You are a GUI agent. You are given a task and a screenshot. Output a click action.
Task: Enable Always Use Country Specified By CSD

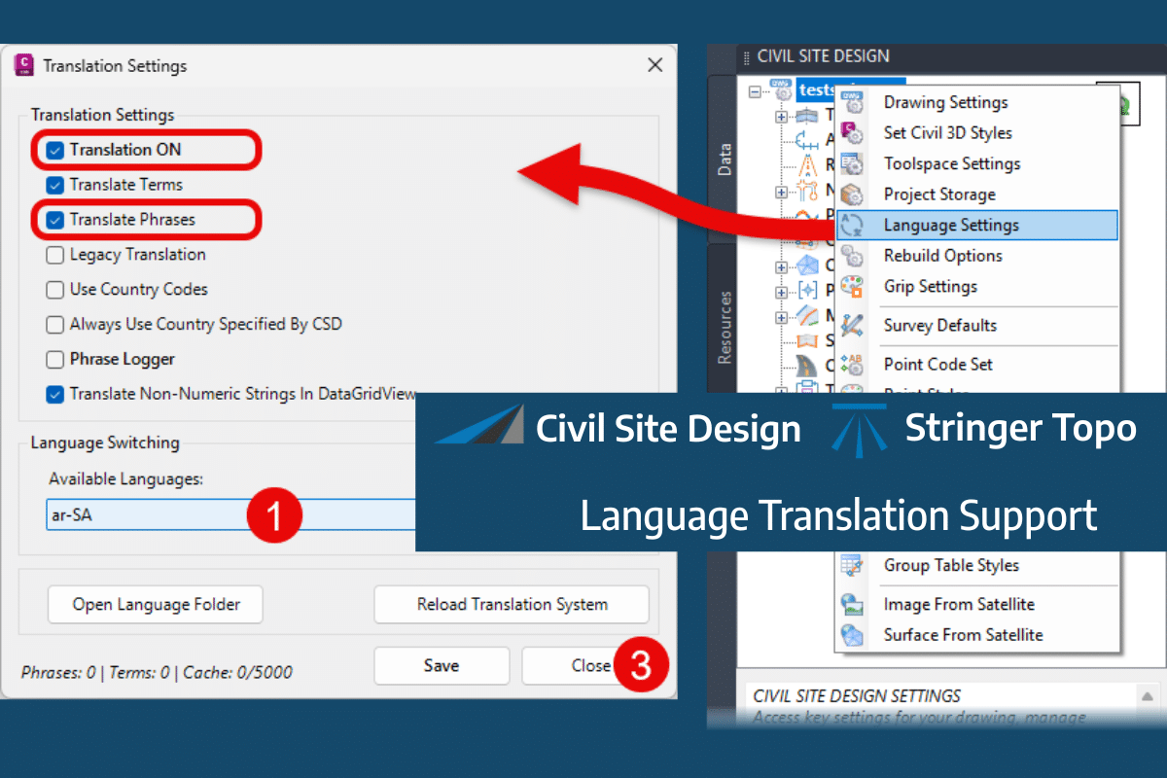point(55,324)
